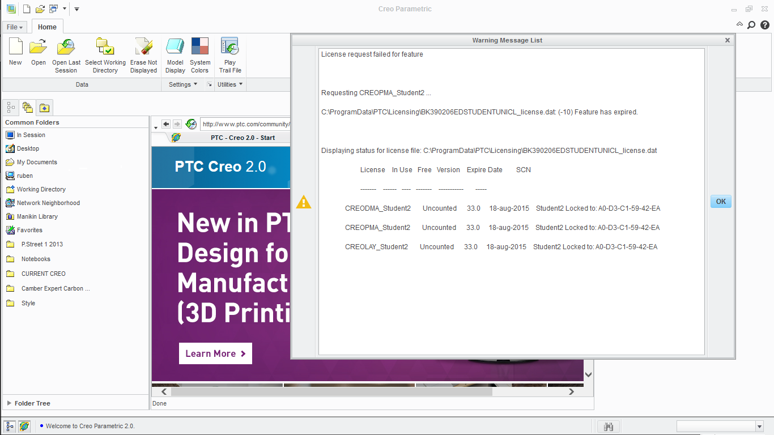The image size is (774, 435).
Task: Open Help question mark icon
Action: click(x=764, y=25)
